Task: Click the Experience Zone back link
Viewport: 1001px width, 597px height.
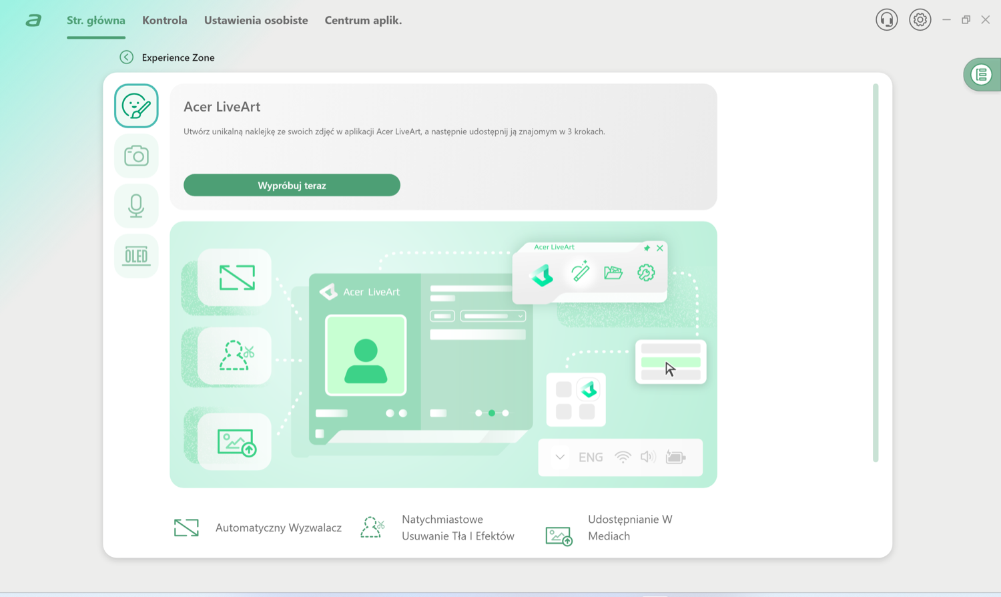Action: click(178, 57)
